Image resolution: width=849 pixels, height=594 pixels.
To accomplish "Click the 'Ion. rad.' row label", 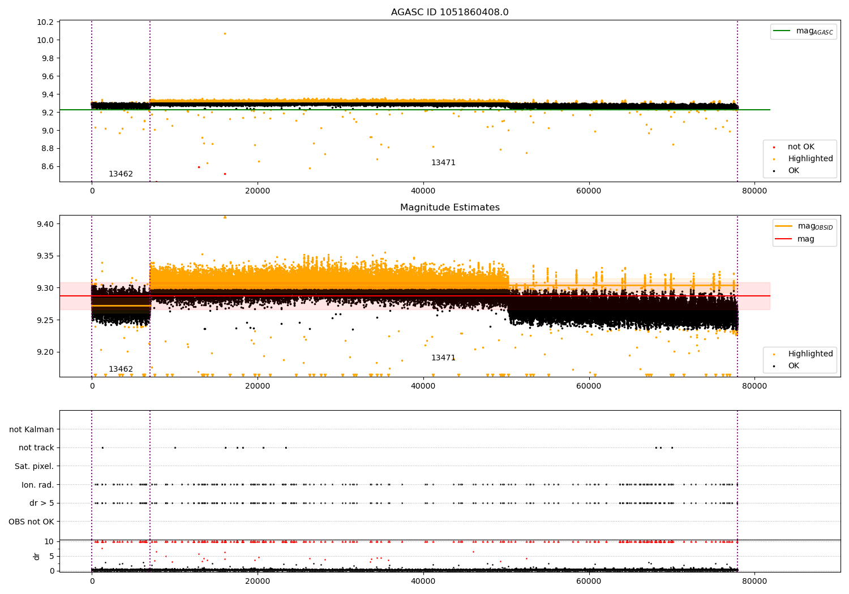I will [38, 485].
